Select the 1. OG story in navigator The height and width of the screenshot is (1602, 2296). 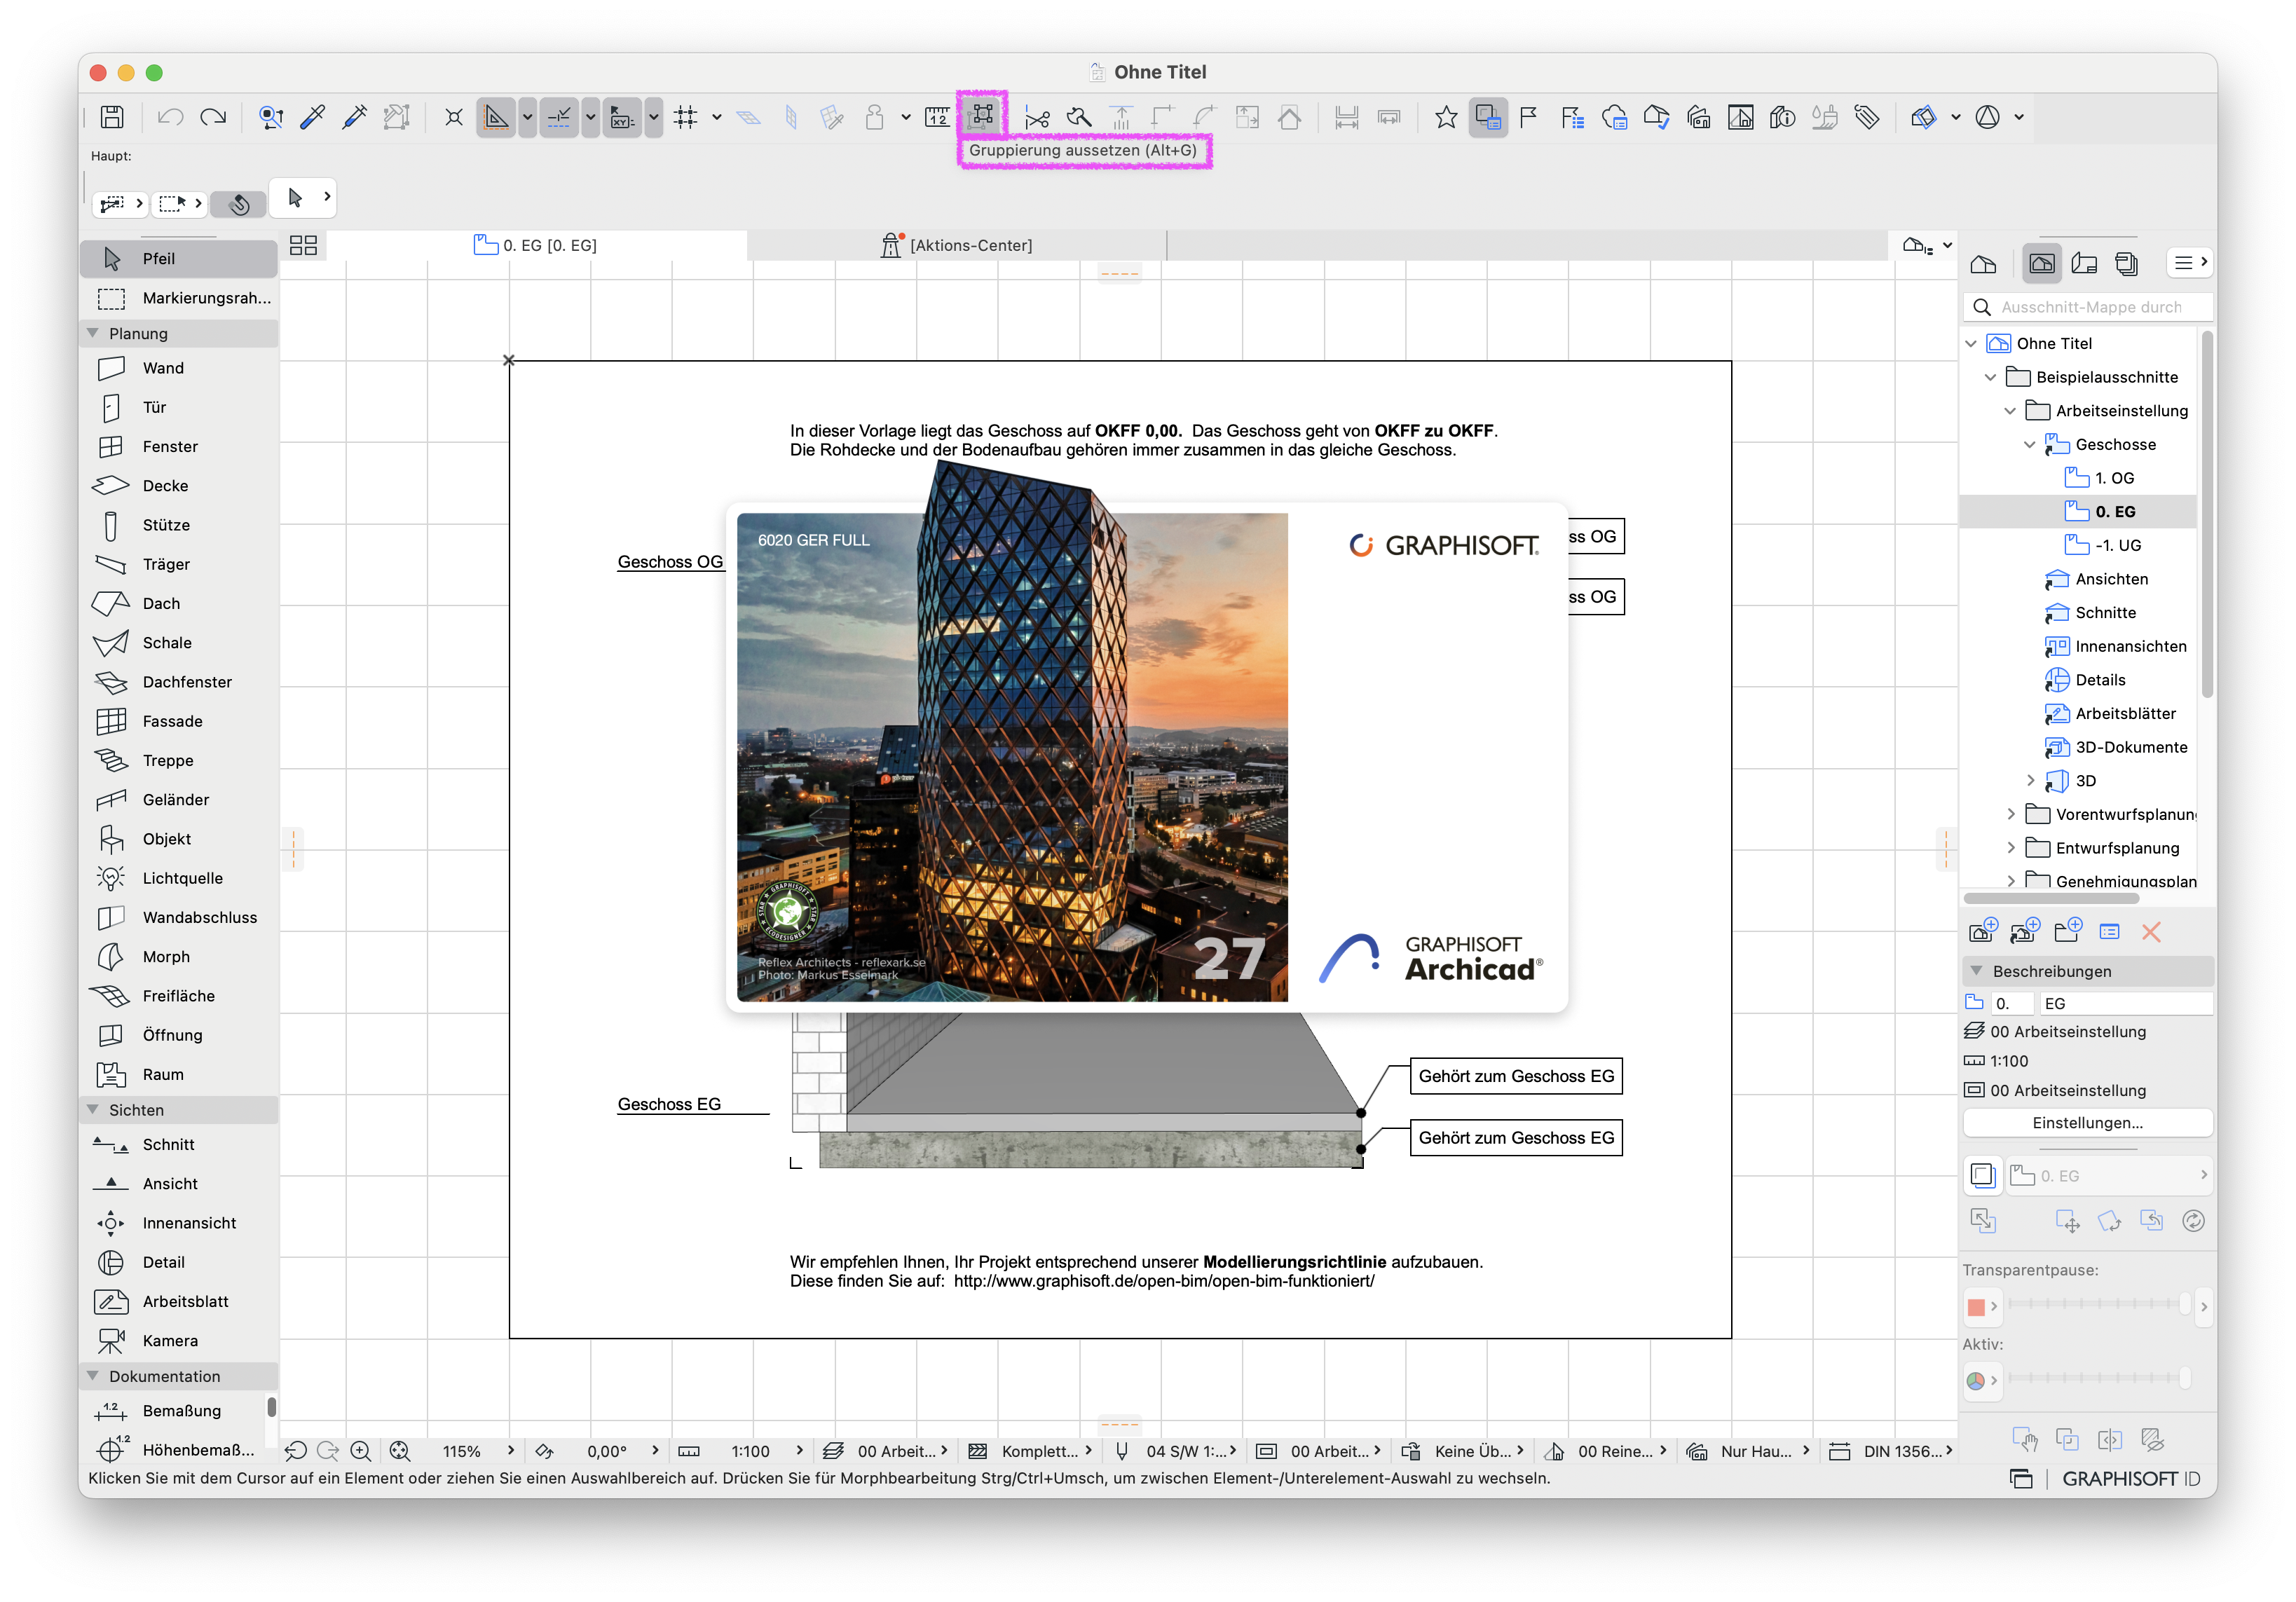tap(2113, 478)
